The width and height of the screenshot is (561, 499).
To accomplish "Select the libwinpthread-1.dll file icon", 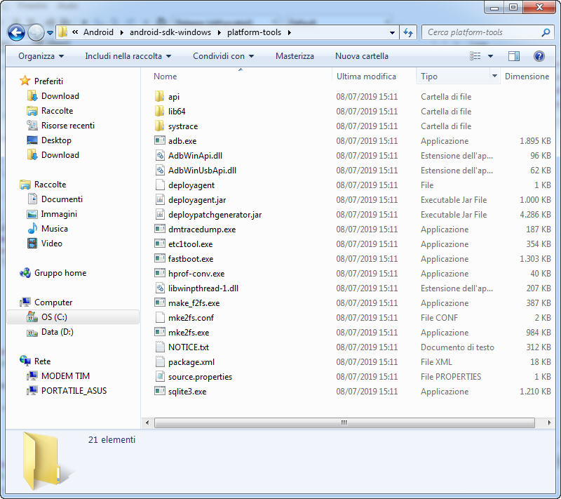I will [x=160, y=288].
